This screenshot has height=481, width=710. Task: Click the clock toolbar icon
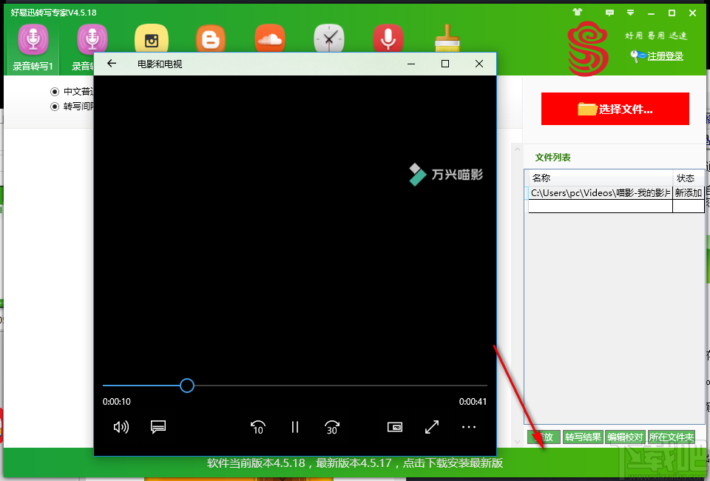click(329, 39)
